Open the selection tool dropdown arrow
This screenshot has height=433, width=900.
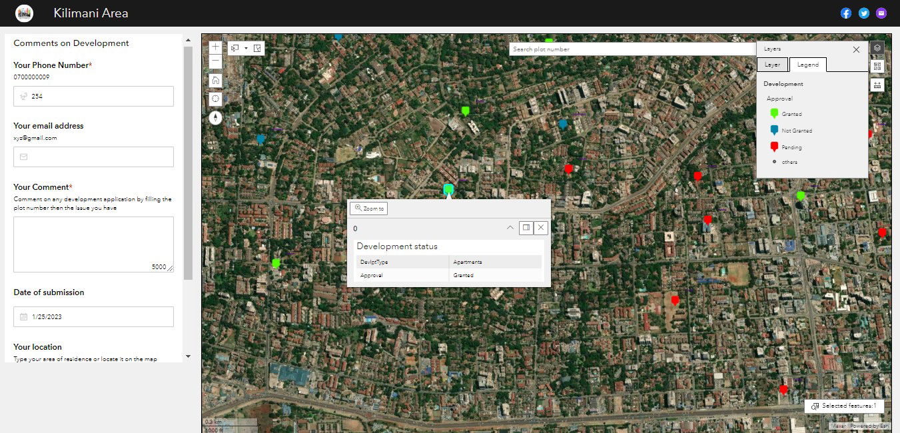coord(246,48)
